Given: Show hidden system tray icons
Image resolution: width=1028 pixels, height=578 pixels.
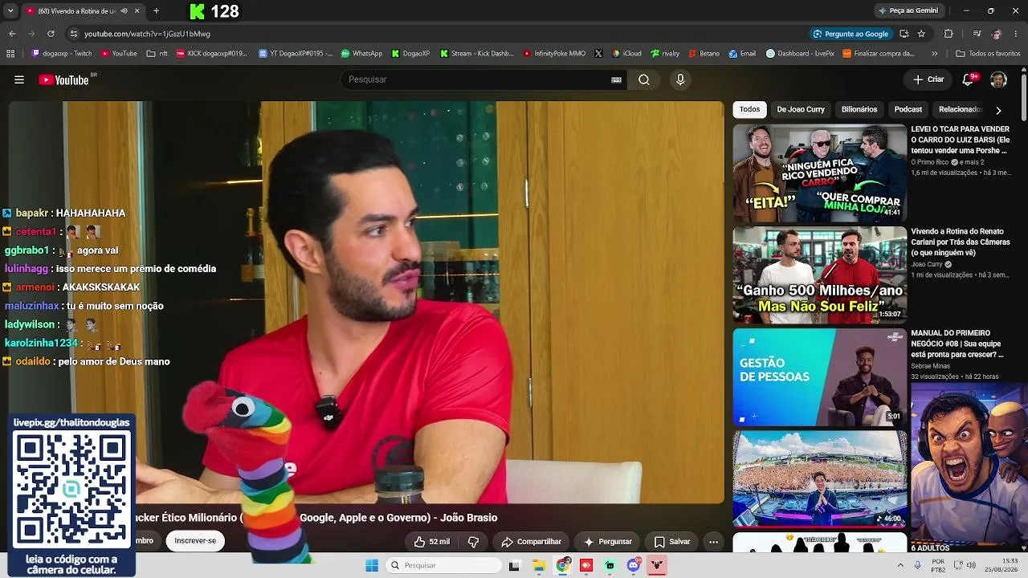Looking at the screenshot, I should [x=899, y=565].
